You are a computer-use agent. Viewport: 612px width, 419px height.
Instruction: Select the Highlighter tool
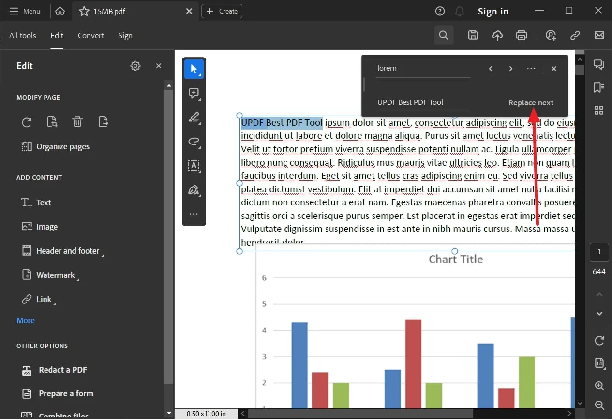click(x=194, y=117)
